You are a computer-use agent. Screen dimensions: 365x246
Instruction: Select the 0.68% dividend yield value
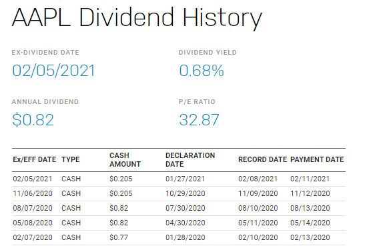pos(202,71)
